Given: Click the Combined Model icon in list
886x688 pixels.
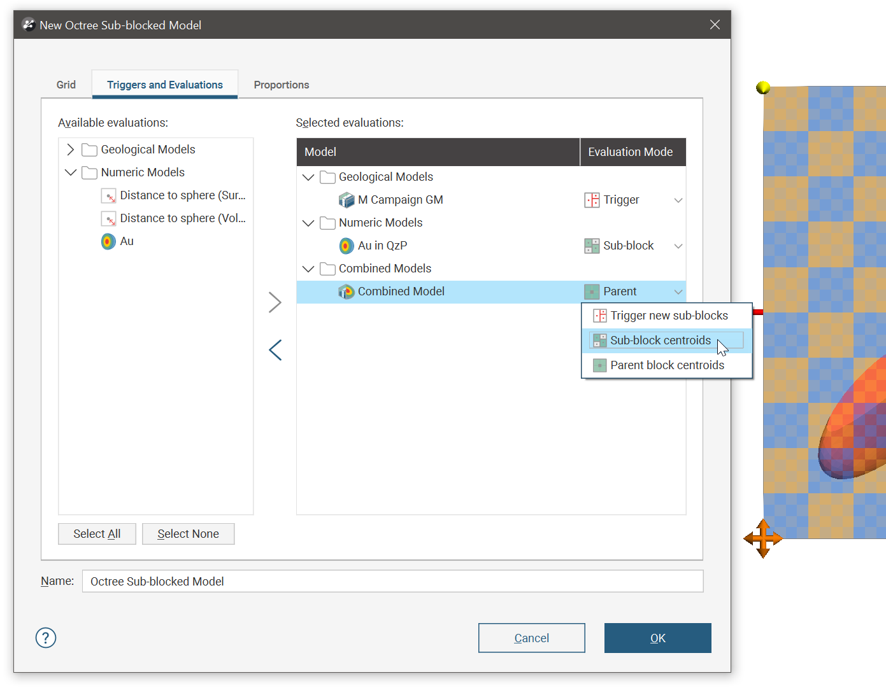Looking at the screenshot, I should click(x=347, y=291).
